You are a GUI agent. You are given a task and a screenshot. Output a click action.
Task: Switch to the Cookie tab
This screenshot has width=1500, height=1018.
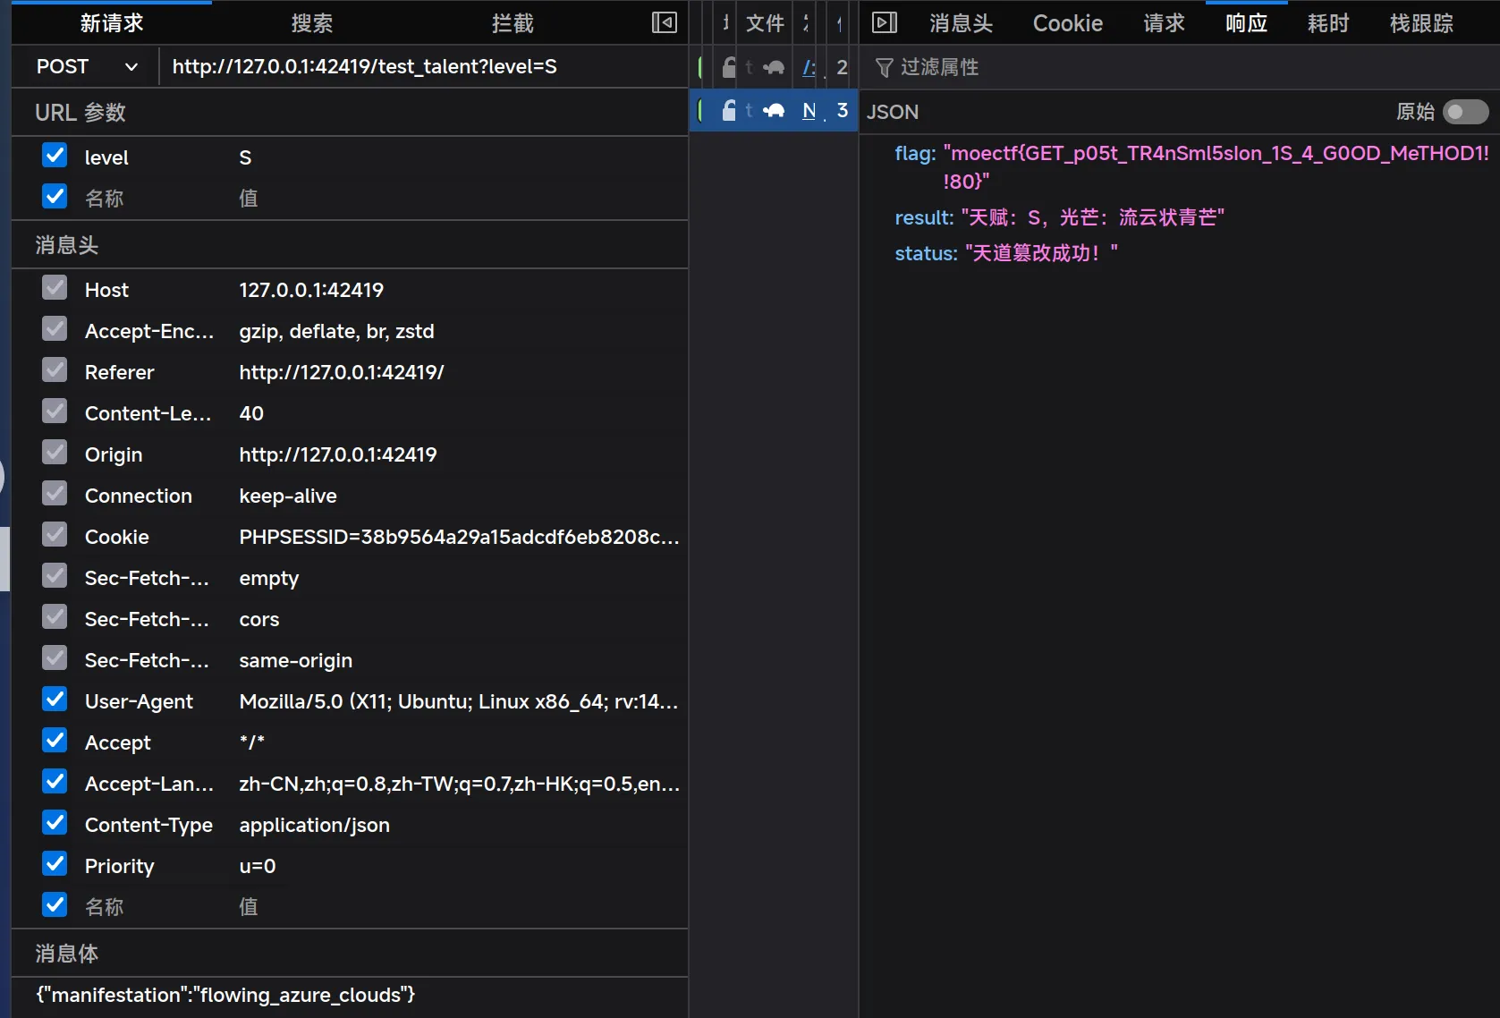coord(1067,23)
